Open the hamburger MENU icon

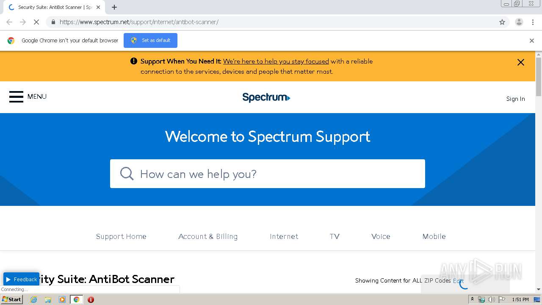(16, 97)
